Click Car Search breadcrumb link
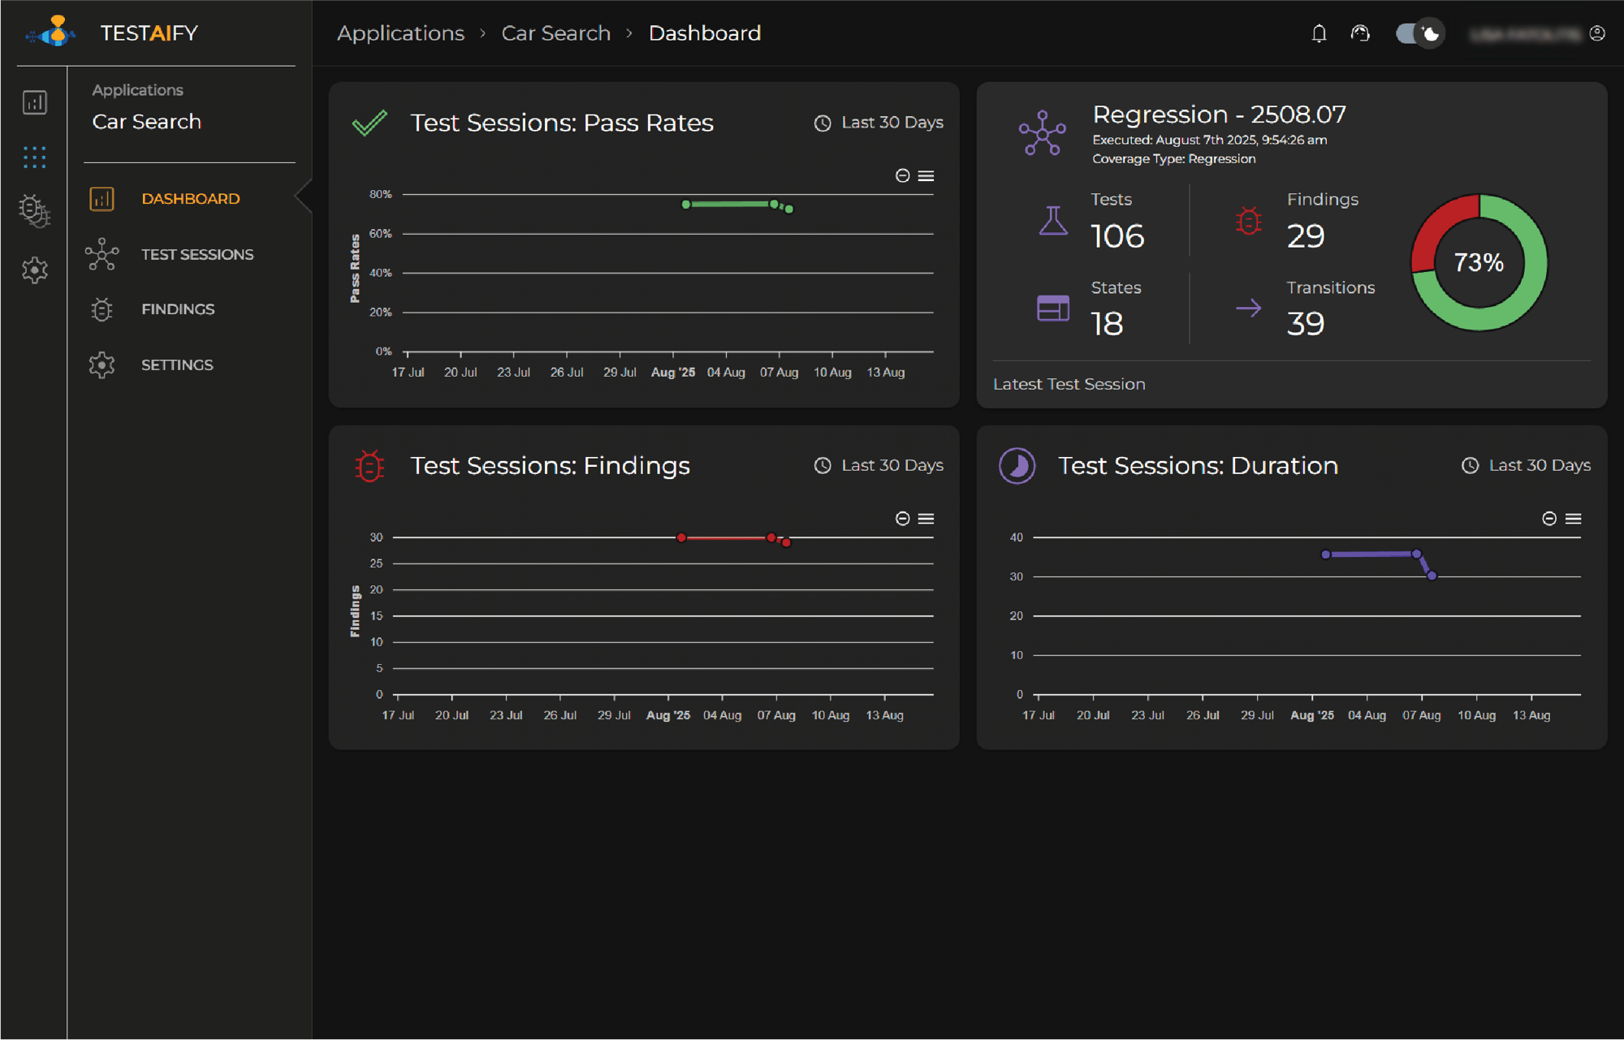The height and width of the screenshot is (1040, 1624). click(x=555, y=33)
